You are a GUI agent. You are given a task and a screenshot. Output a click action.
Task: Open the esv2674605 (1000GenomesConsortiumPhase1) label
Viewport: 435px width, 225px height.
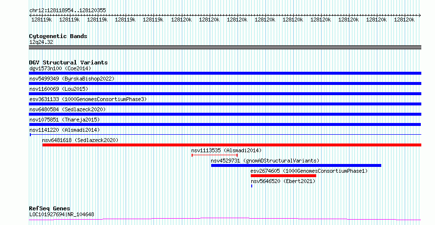[309, 171]
